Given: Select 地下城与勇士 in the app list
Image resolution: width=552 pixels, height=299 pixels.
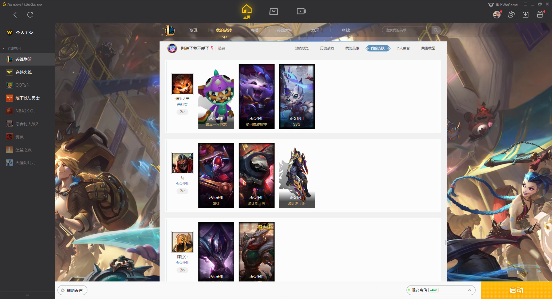Looking at the screenshot, I should (x=27, y=98).
